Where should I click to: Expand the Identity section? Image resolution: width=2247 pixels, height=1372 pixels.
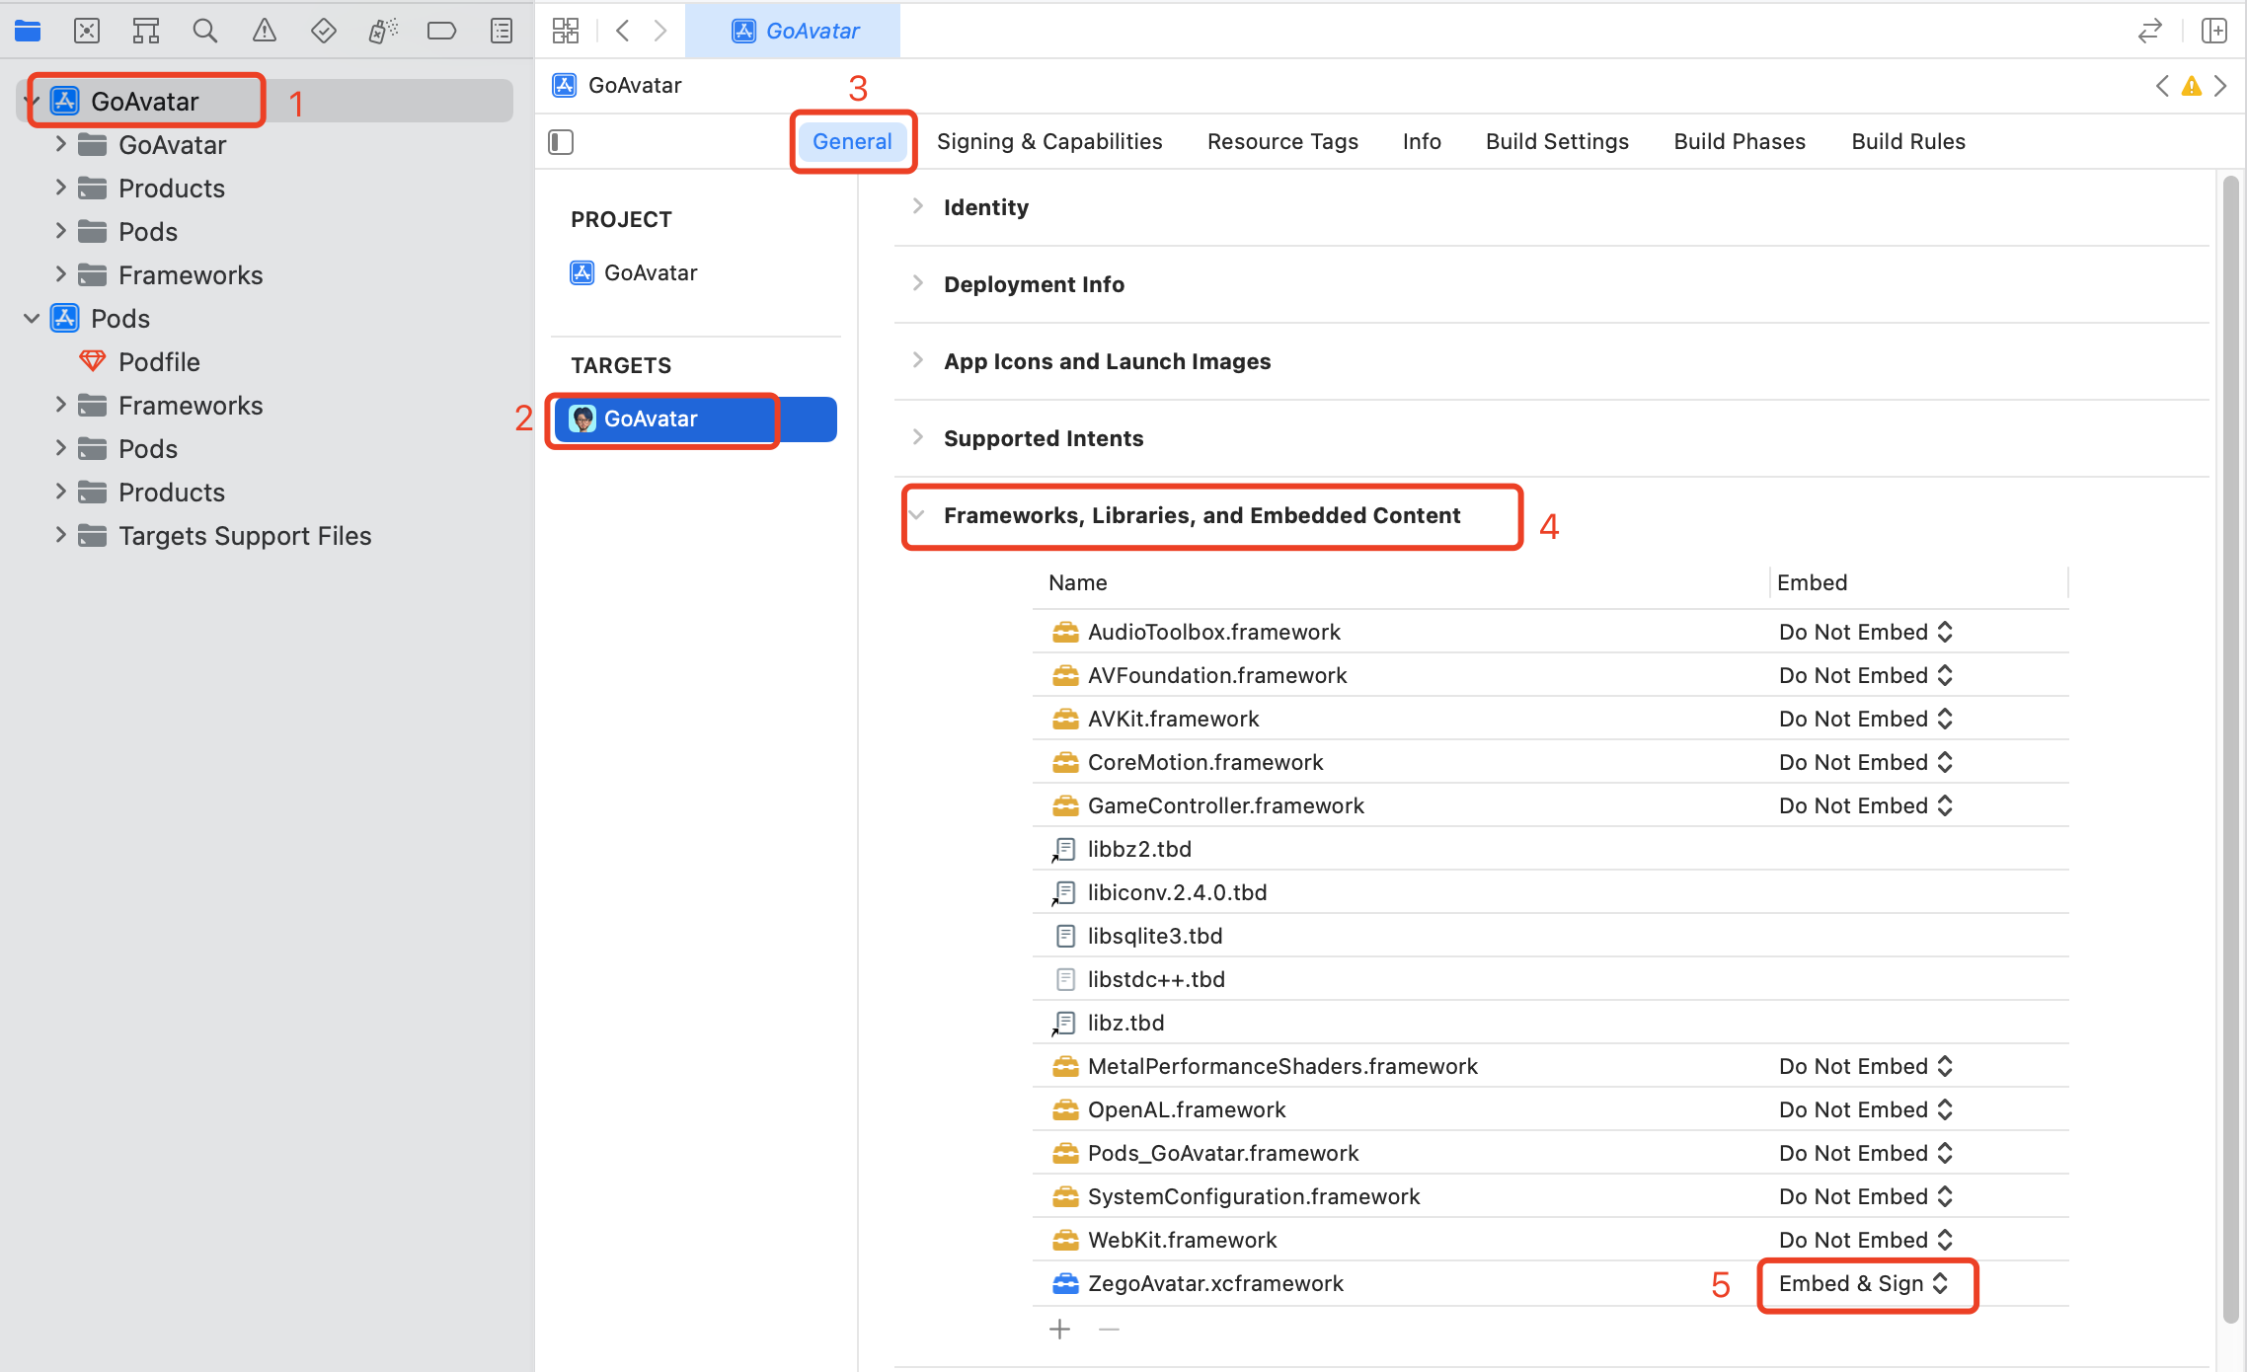(x=918, y=206)
